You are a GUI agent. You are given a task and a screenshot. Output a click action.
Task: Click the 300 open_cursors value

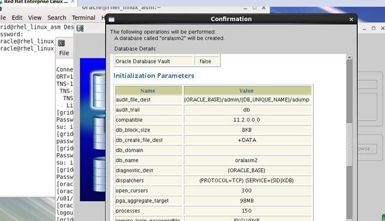pos(246,190)
